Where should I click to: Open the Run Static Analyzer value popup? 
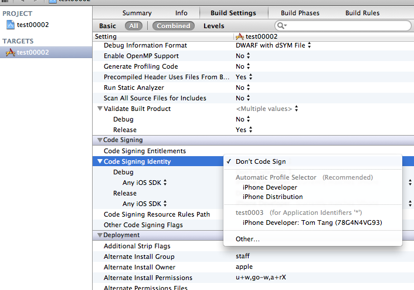(x=243, y=87)
